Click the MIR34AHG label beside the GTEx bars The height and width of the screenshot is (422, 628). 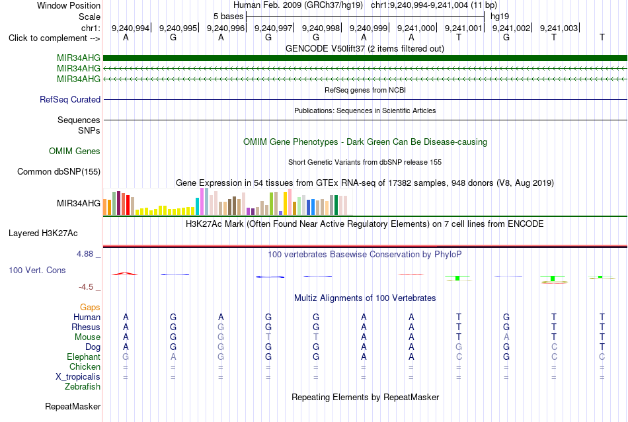click(79, 203)
